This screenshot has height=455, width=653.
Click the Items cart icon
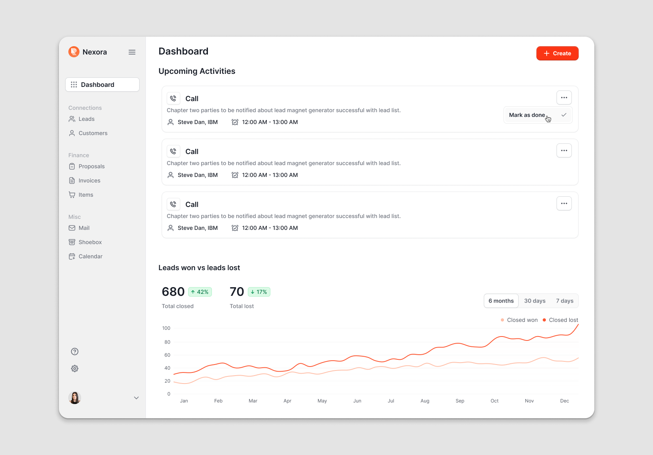72,195
